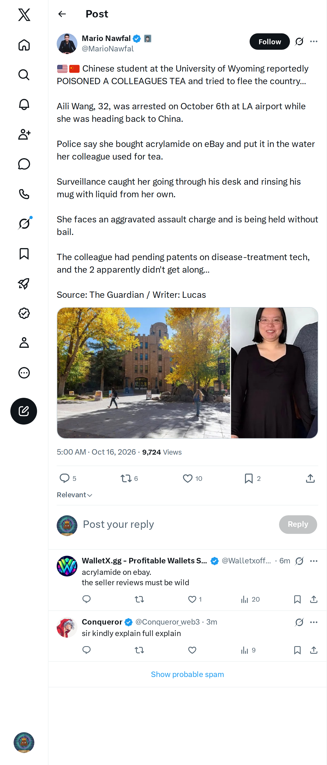
Task: Click Show probable spam link
Action: pos(187,674)
